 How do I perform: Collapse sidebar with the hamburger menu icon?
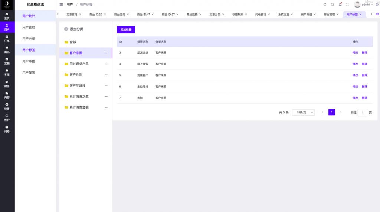[x=61, y=4]
